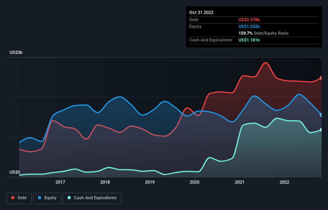Click the Oct 31 2022 tooltip date
The image size is (328, 210).
pyautogui.click(x=201, y=12)
